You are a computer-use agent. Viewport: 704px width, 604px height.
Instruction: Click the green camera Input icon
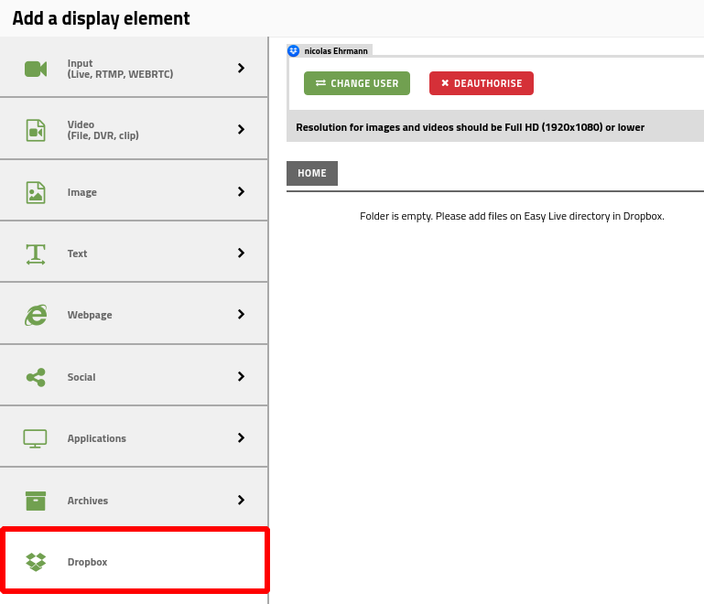[36, 70]
